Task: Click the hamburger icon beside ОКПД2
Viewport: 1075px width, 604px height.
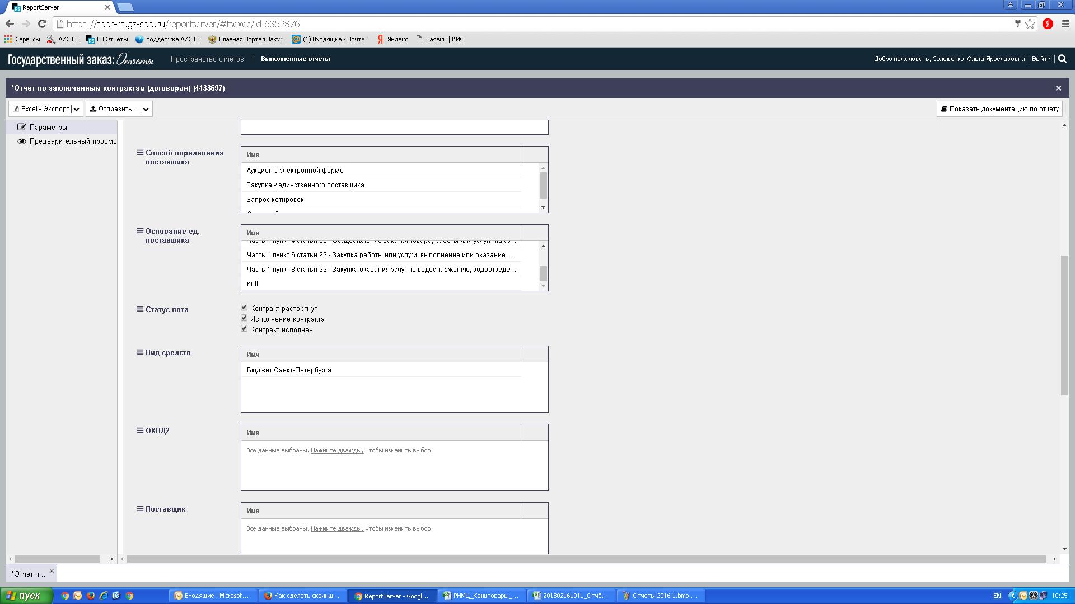Action: click(x=141, y=431)
